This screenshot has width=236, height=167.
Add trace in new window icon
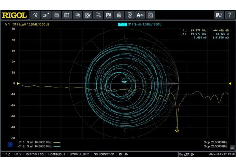(77, 15)
